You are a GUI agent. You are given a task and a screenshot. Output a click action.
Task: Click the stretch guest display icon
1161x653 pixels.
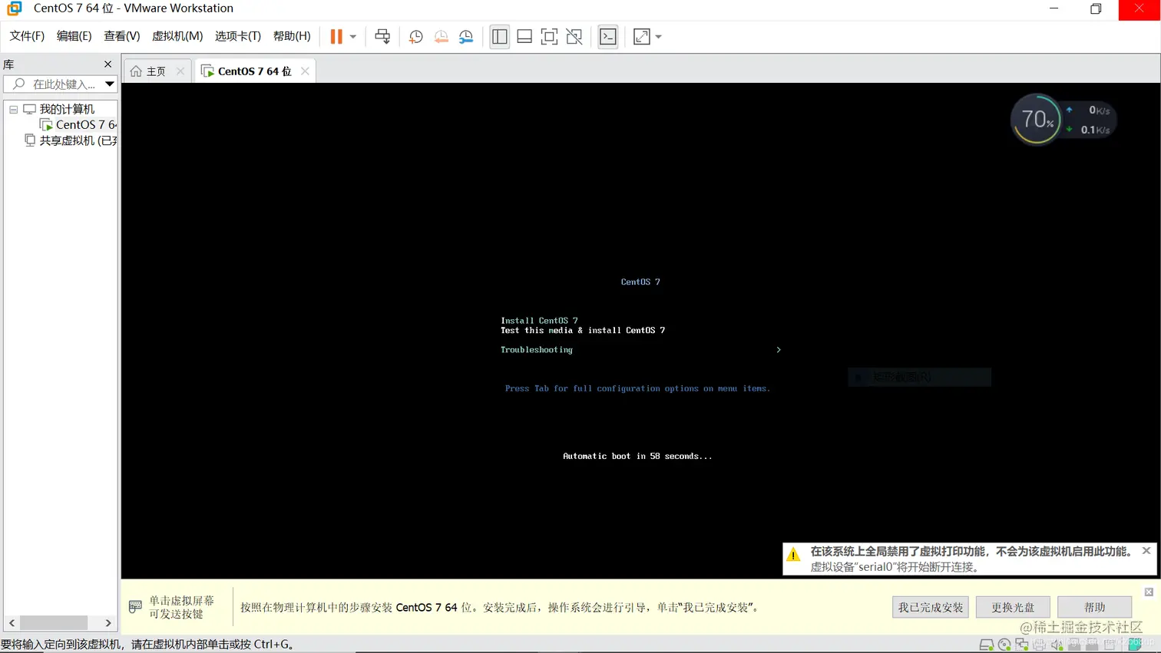click(x=642, y=36)
